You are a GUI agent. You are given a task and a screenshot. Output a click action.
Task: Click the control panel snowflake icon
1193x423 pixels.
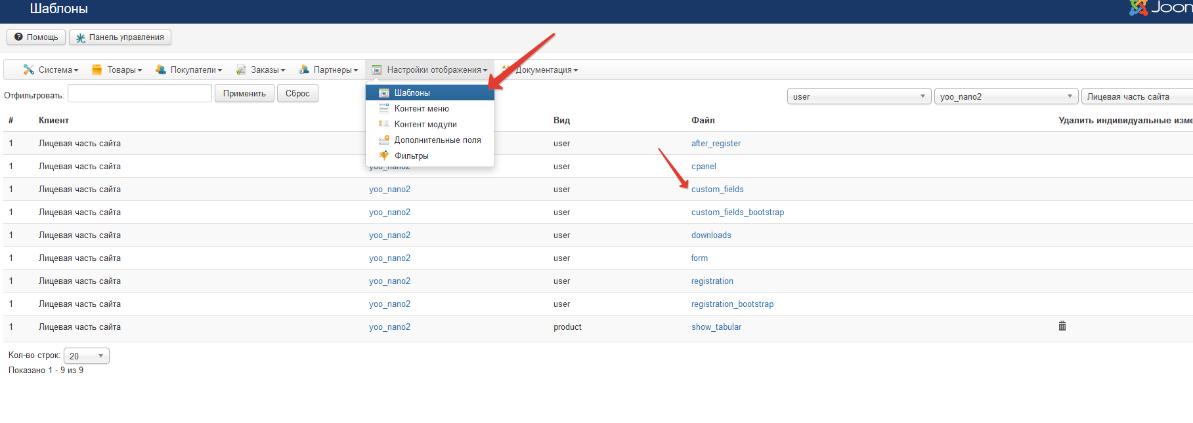tap(80, 38)
